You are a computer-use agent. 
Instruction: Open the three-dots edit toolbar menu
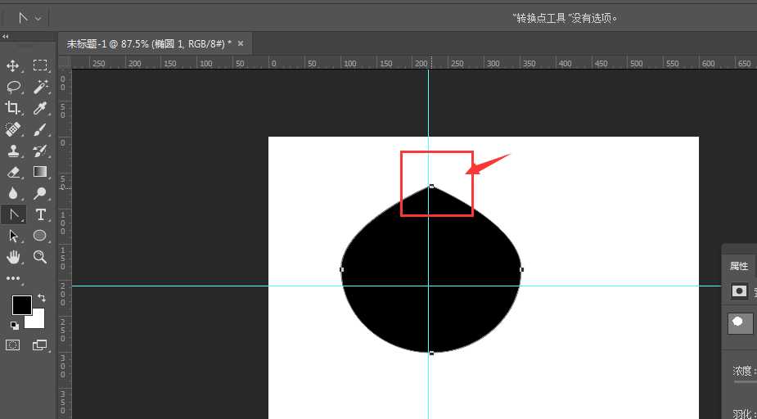pos(13,278)
